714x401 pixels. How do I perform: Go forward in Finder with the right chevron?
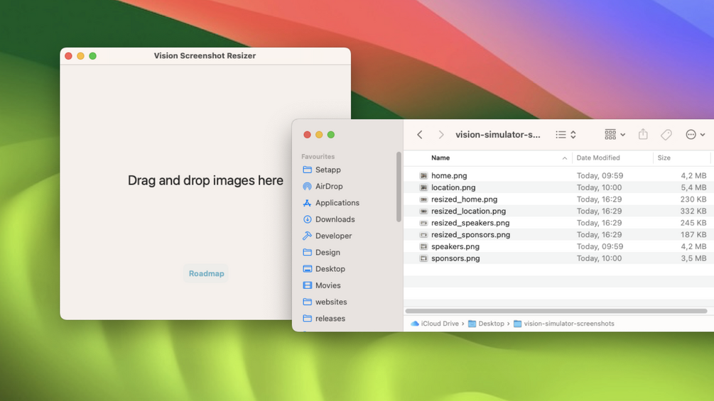point(440,135)
